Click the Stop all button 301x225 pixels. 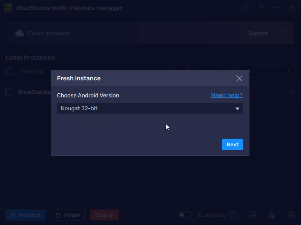click(x=105, y=215)
